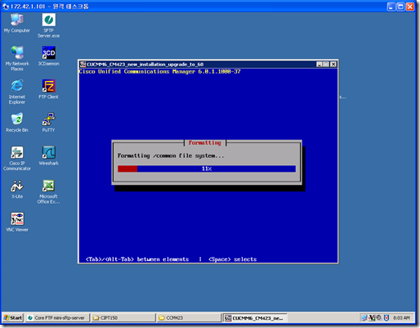Select the PuTTY desktop shortcut

[49, 123]
